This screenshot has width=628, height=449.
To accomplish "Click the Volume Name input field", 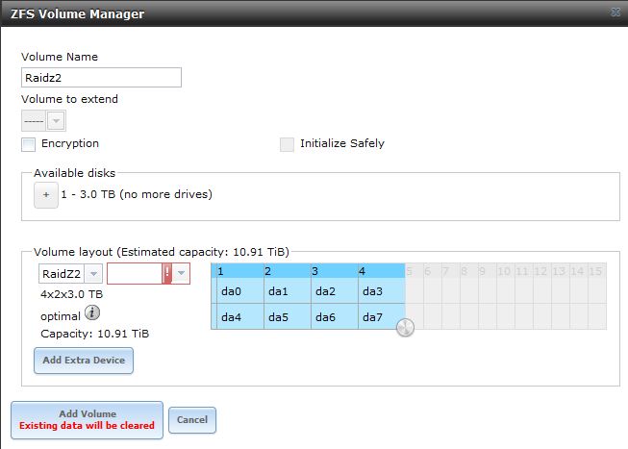I will point(101,78).
